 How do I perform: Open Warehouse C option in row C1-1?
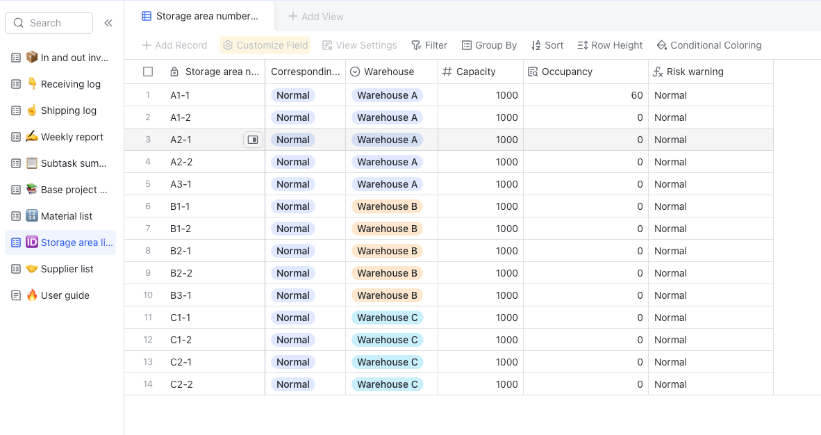pos(388,318)
